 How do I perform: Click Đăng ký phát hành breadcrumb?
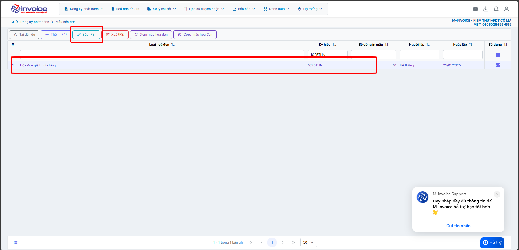pos(35,22)
